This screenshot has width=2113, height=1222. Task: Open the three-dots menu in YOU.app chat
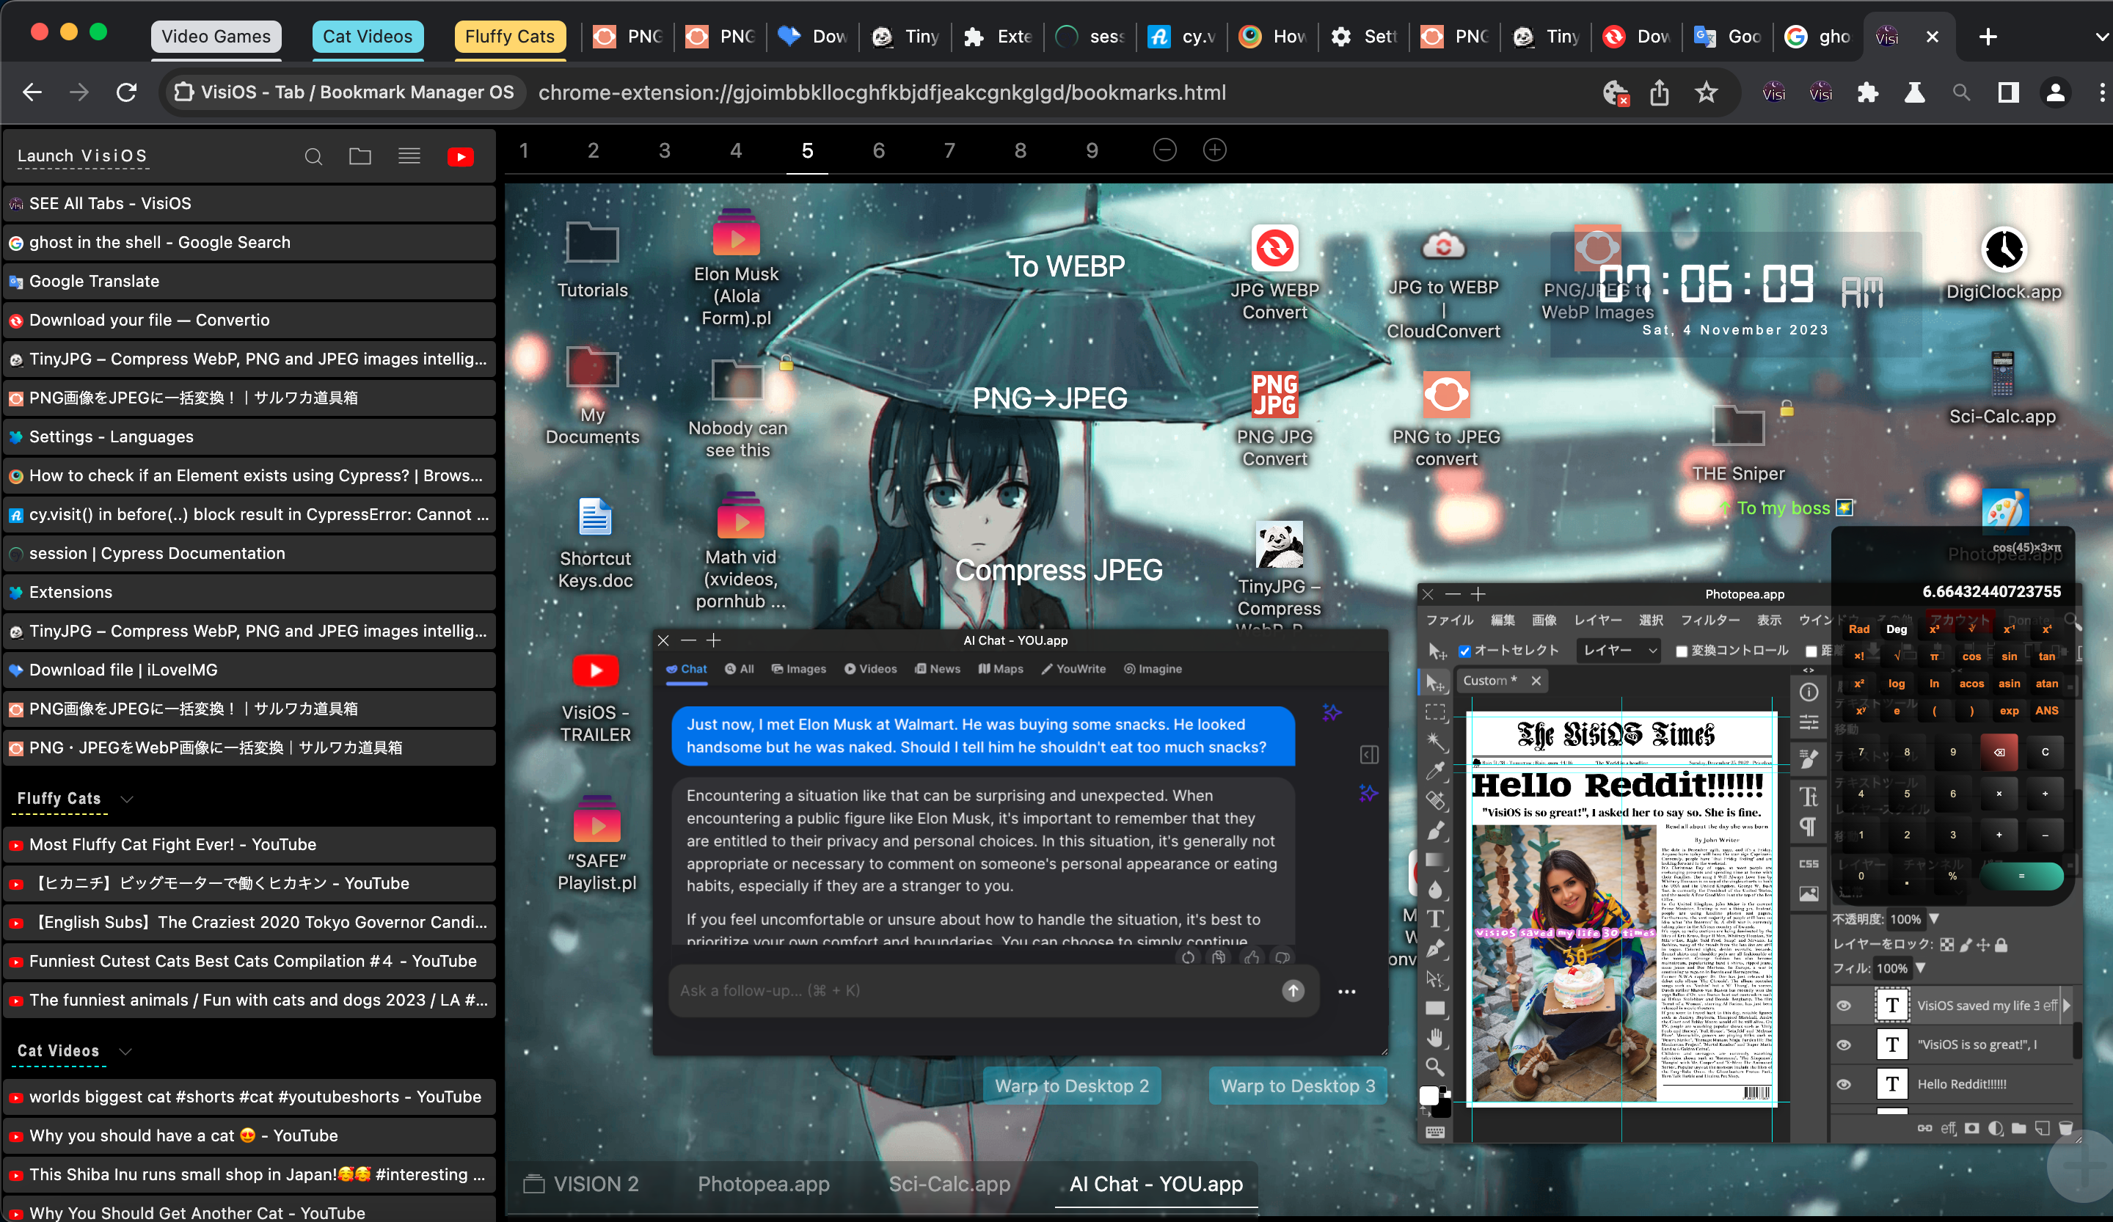[x=1346, y=992]
